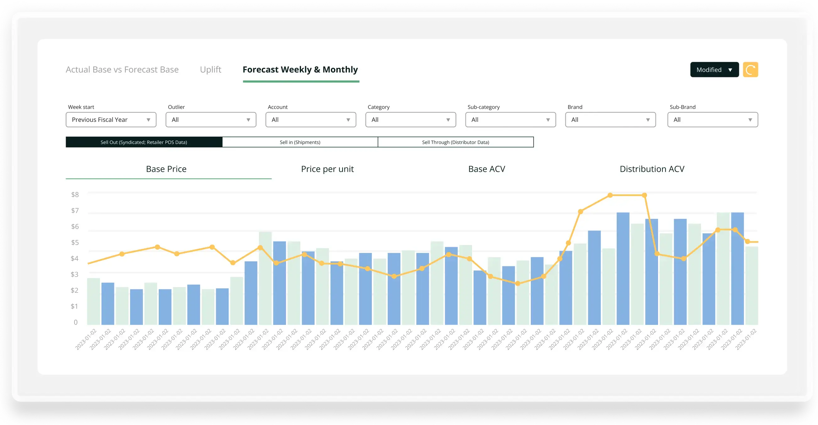
Task: Switch to Sell in (Shipments) data
Action: [300, 142]
